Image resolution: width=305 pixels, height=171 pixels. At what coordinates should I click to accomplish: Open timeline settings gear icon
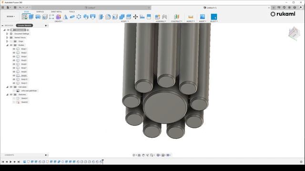click(x=301, y=161)
